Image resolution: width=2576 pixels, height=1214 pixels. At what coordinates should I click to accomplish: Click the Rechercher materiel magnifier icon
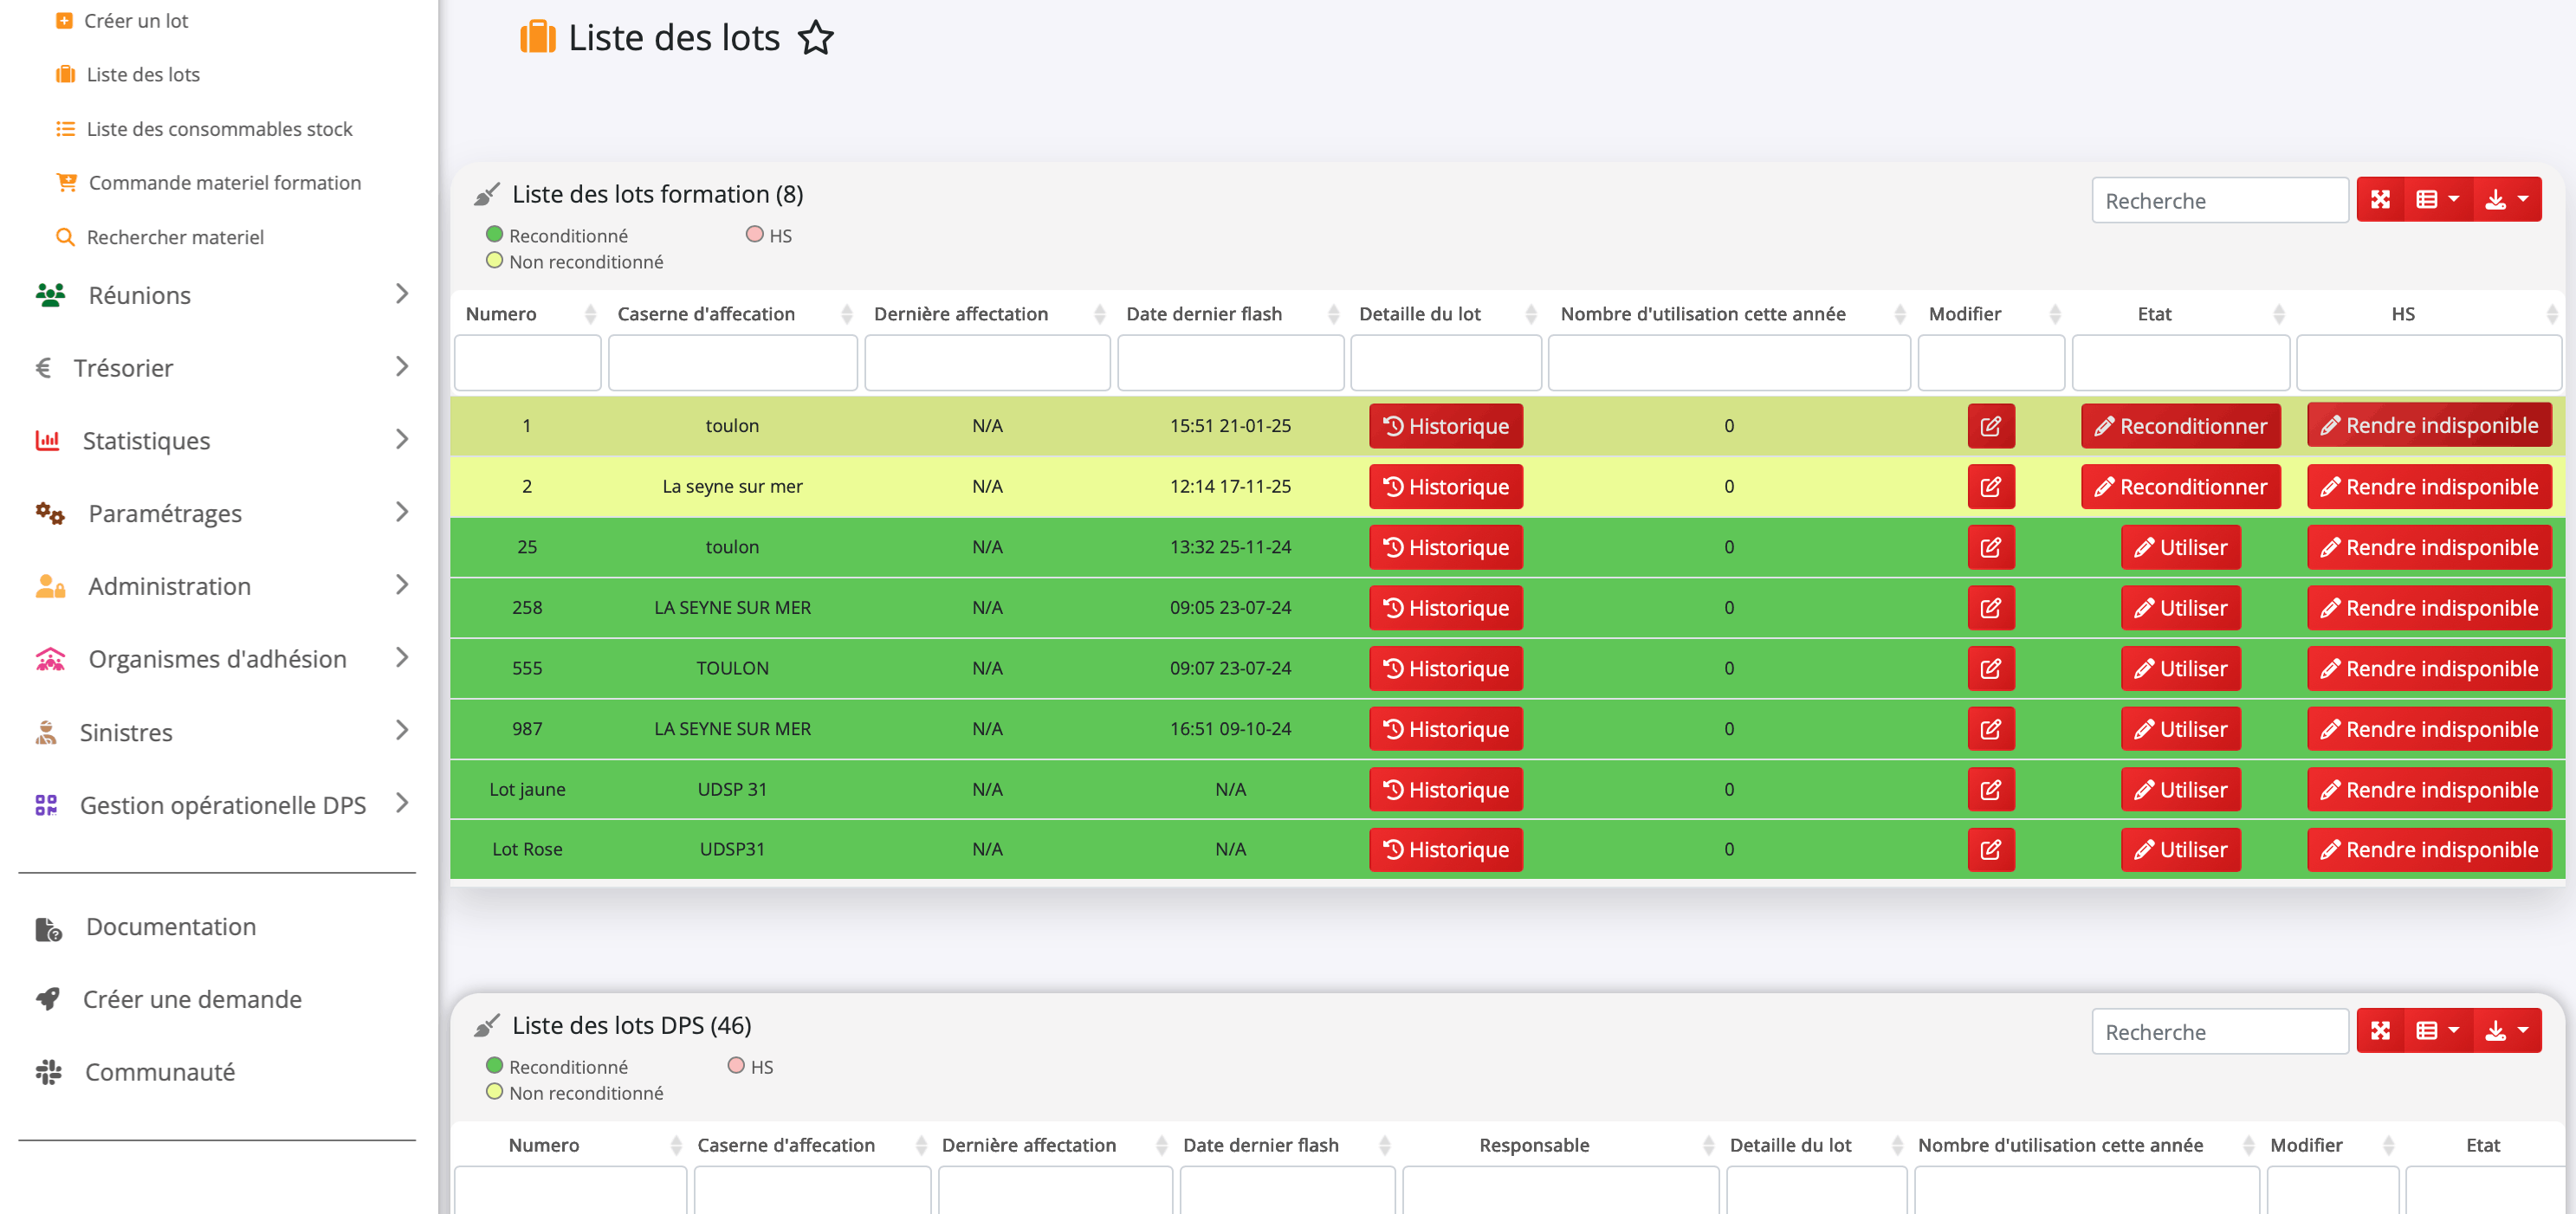tap(65, 237)
